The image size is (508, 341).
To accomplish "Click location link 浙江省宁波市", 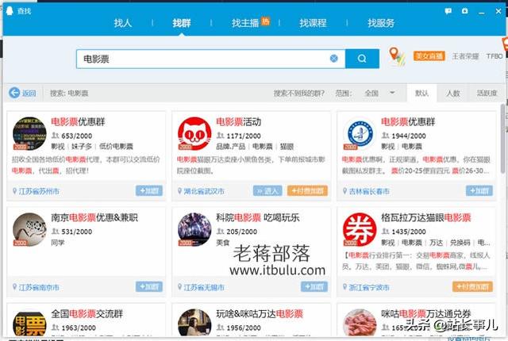I will [x=369, y=287].
